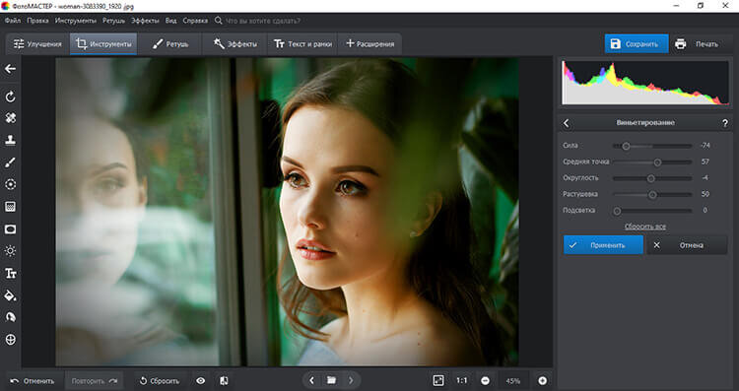Switch to the Улучшения tab
The height and width of the screenshot is (391, 739).
37,43
